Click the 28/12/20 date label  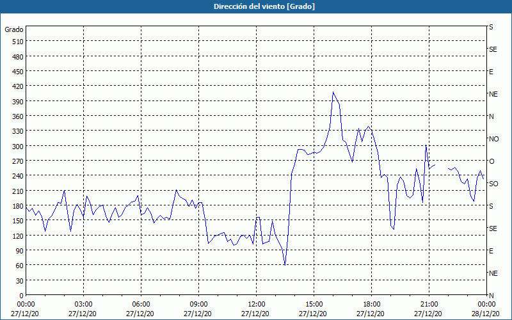coord(485,314)
